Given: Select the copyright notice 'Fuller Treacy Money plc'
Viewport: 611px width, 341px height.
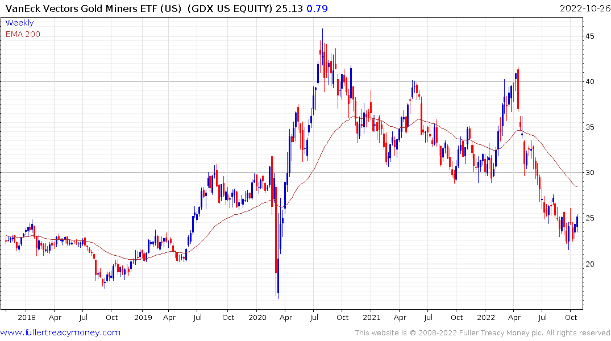Looking at the screenshot, I should (x=501, y=333).
